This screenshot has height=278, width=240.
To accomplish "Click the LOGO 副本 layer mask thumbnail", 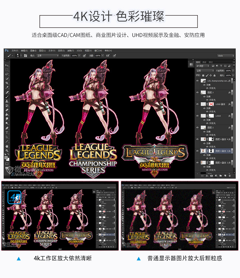I will 211,104.
